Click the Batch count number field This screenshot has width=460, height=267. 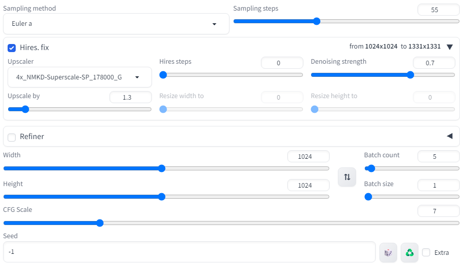click(x=438, y=157)
